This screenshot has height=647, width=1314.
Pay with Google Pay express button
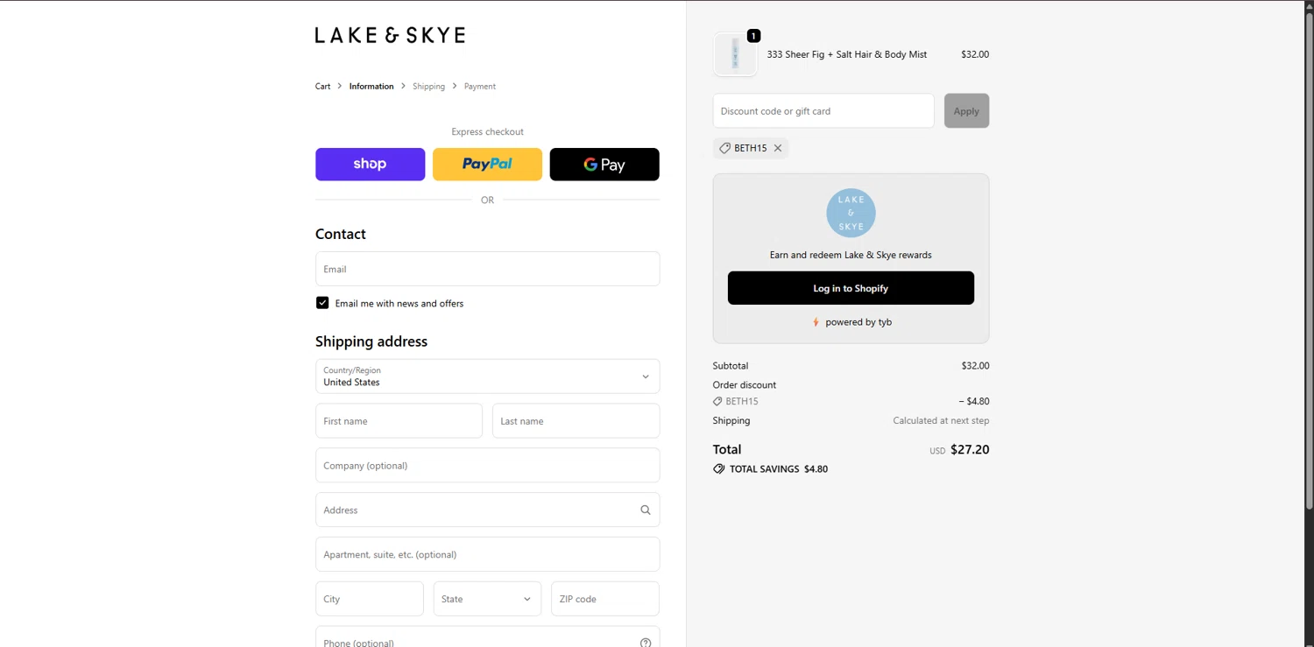coord(604,165)
